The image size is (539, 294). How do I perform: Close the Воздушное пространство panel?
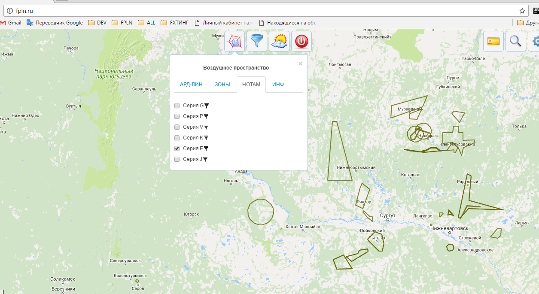pos(300,64)
